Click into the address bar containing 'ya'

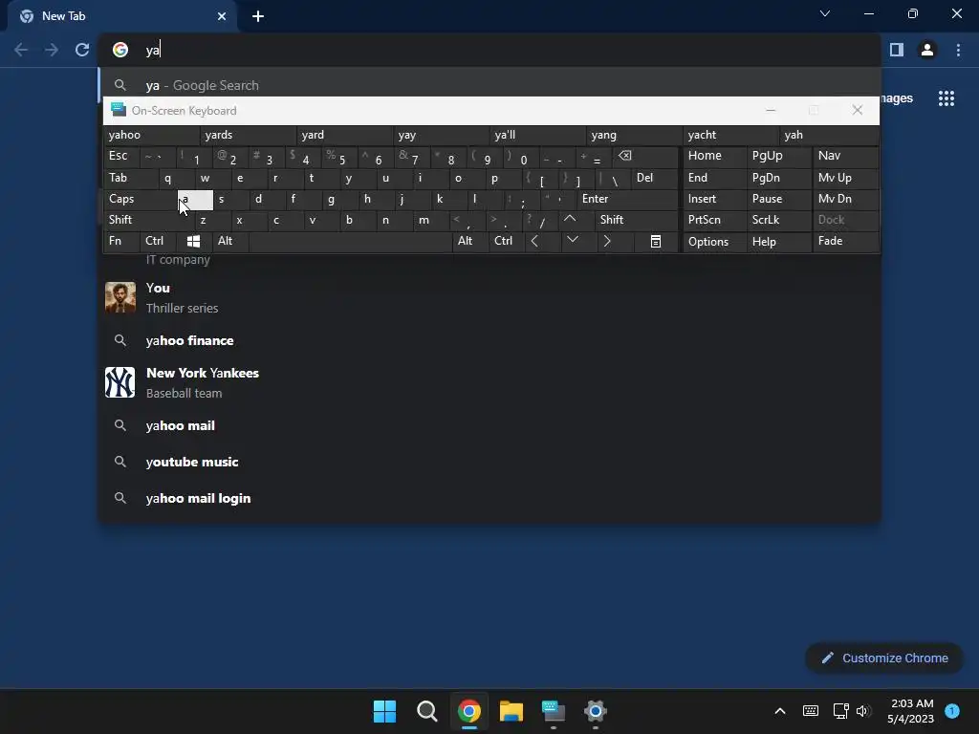click(490, 50)
